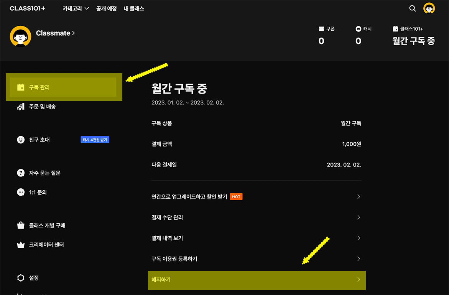Open the 카테고리 dropdown menu
Image resolution: width=449 pixels, height=295 pixels.
[76, 8]
